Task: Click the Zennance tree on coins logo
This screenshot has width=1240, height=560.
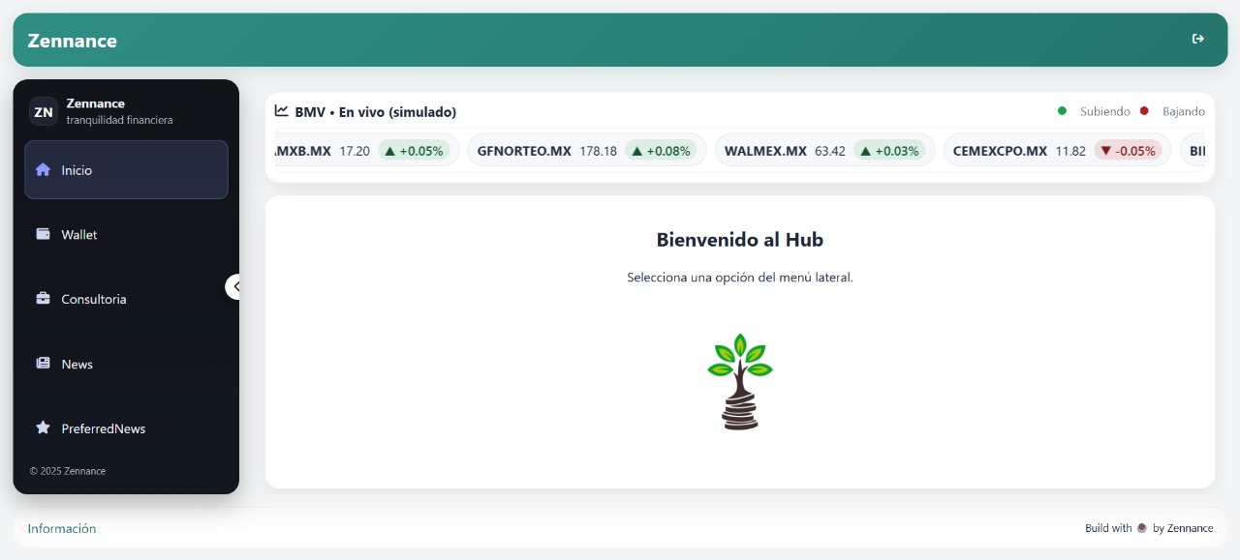Action: [740, 381]
